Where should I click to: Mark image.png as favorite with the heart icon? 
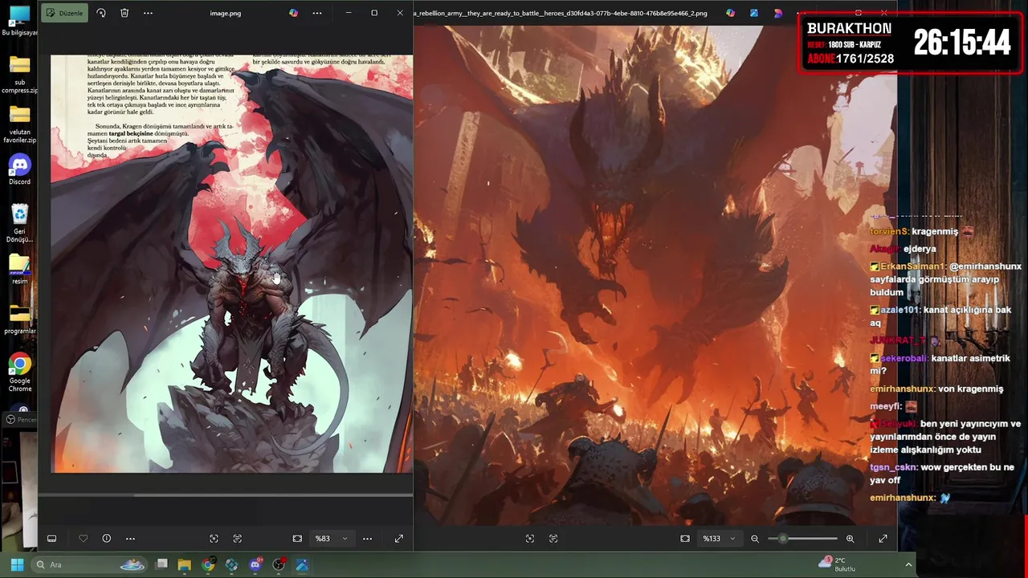83,539
